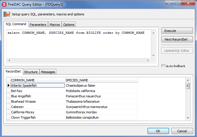Screen dimensions: 197x137
Task: Click the SPECIES_NAME column header
Action: point(101,80)
